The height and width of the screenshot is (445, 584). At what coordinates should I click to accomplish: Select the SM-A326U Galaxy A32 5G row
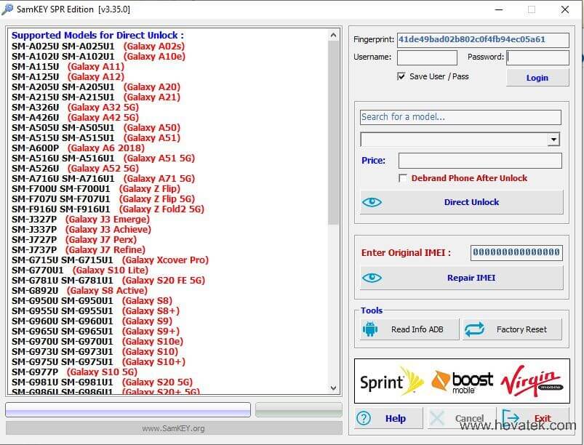(x=75, y=107)
